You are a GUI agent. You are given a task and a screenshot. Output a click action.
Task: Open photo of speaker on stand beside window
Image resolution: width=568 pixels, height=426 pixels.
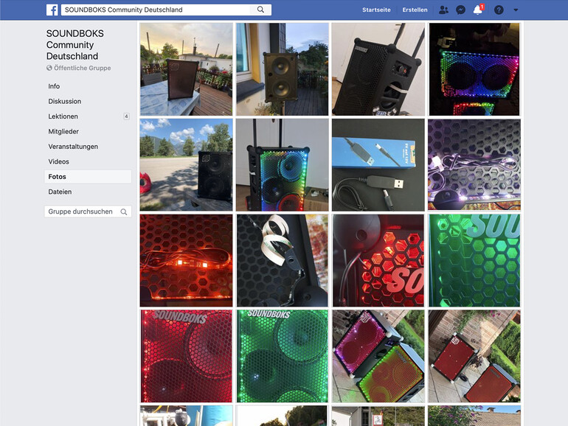pos(283,69)
